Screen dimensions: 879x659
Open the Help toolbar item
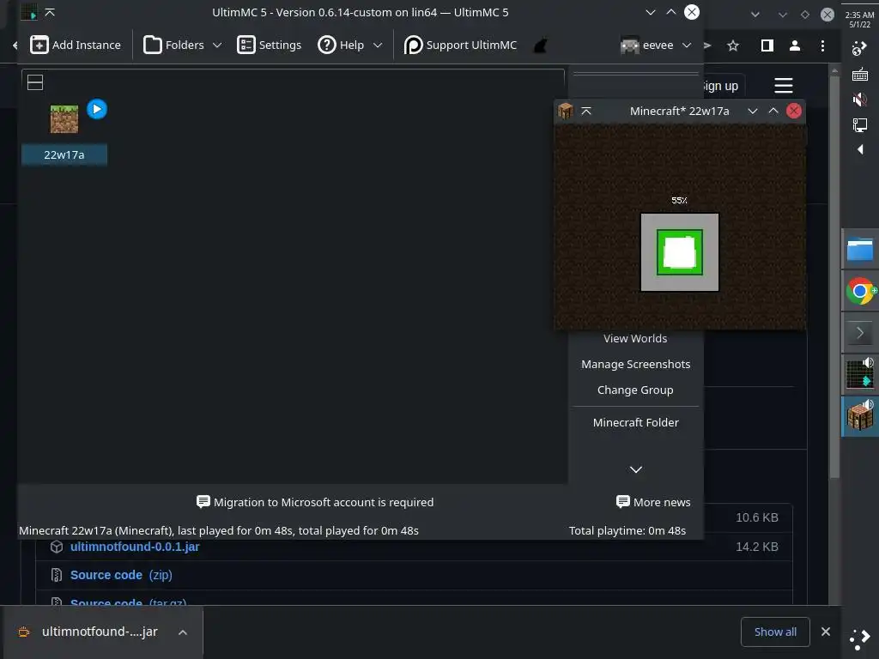click(x=341, y=45)
